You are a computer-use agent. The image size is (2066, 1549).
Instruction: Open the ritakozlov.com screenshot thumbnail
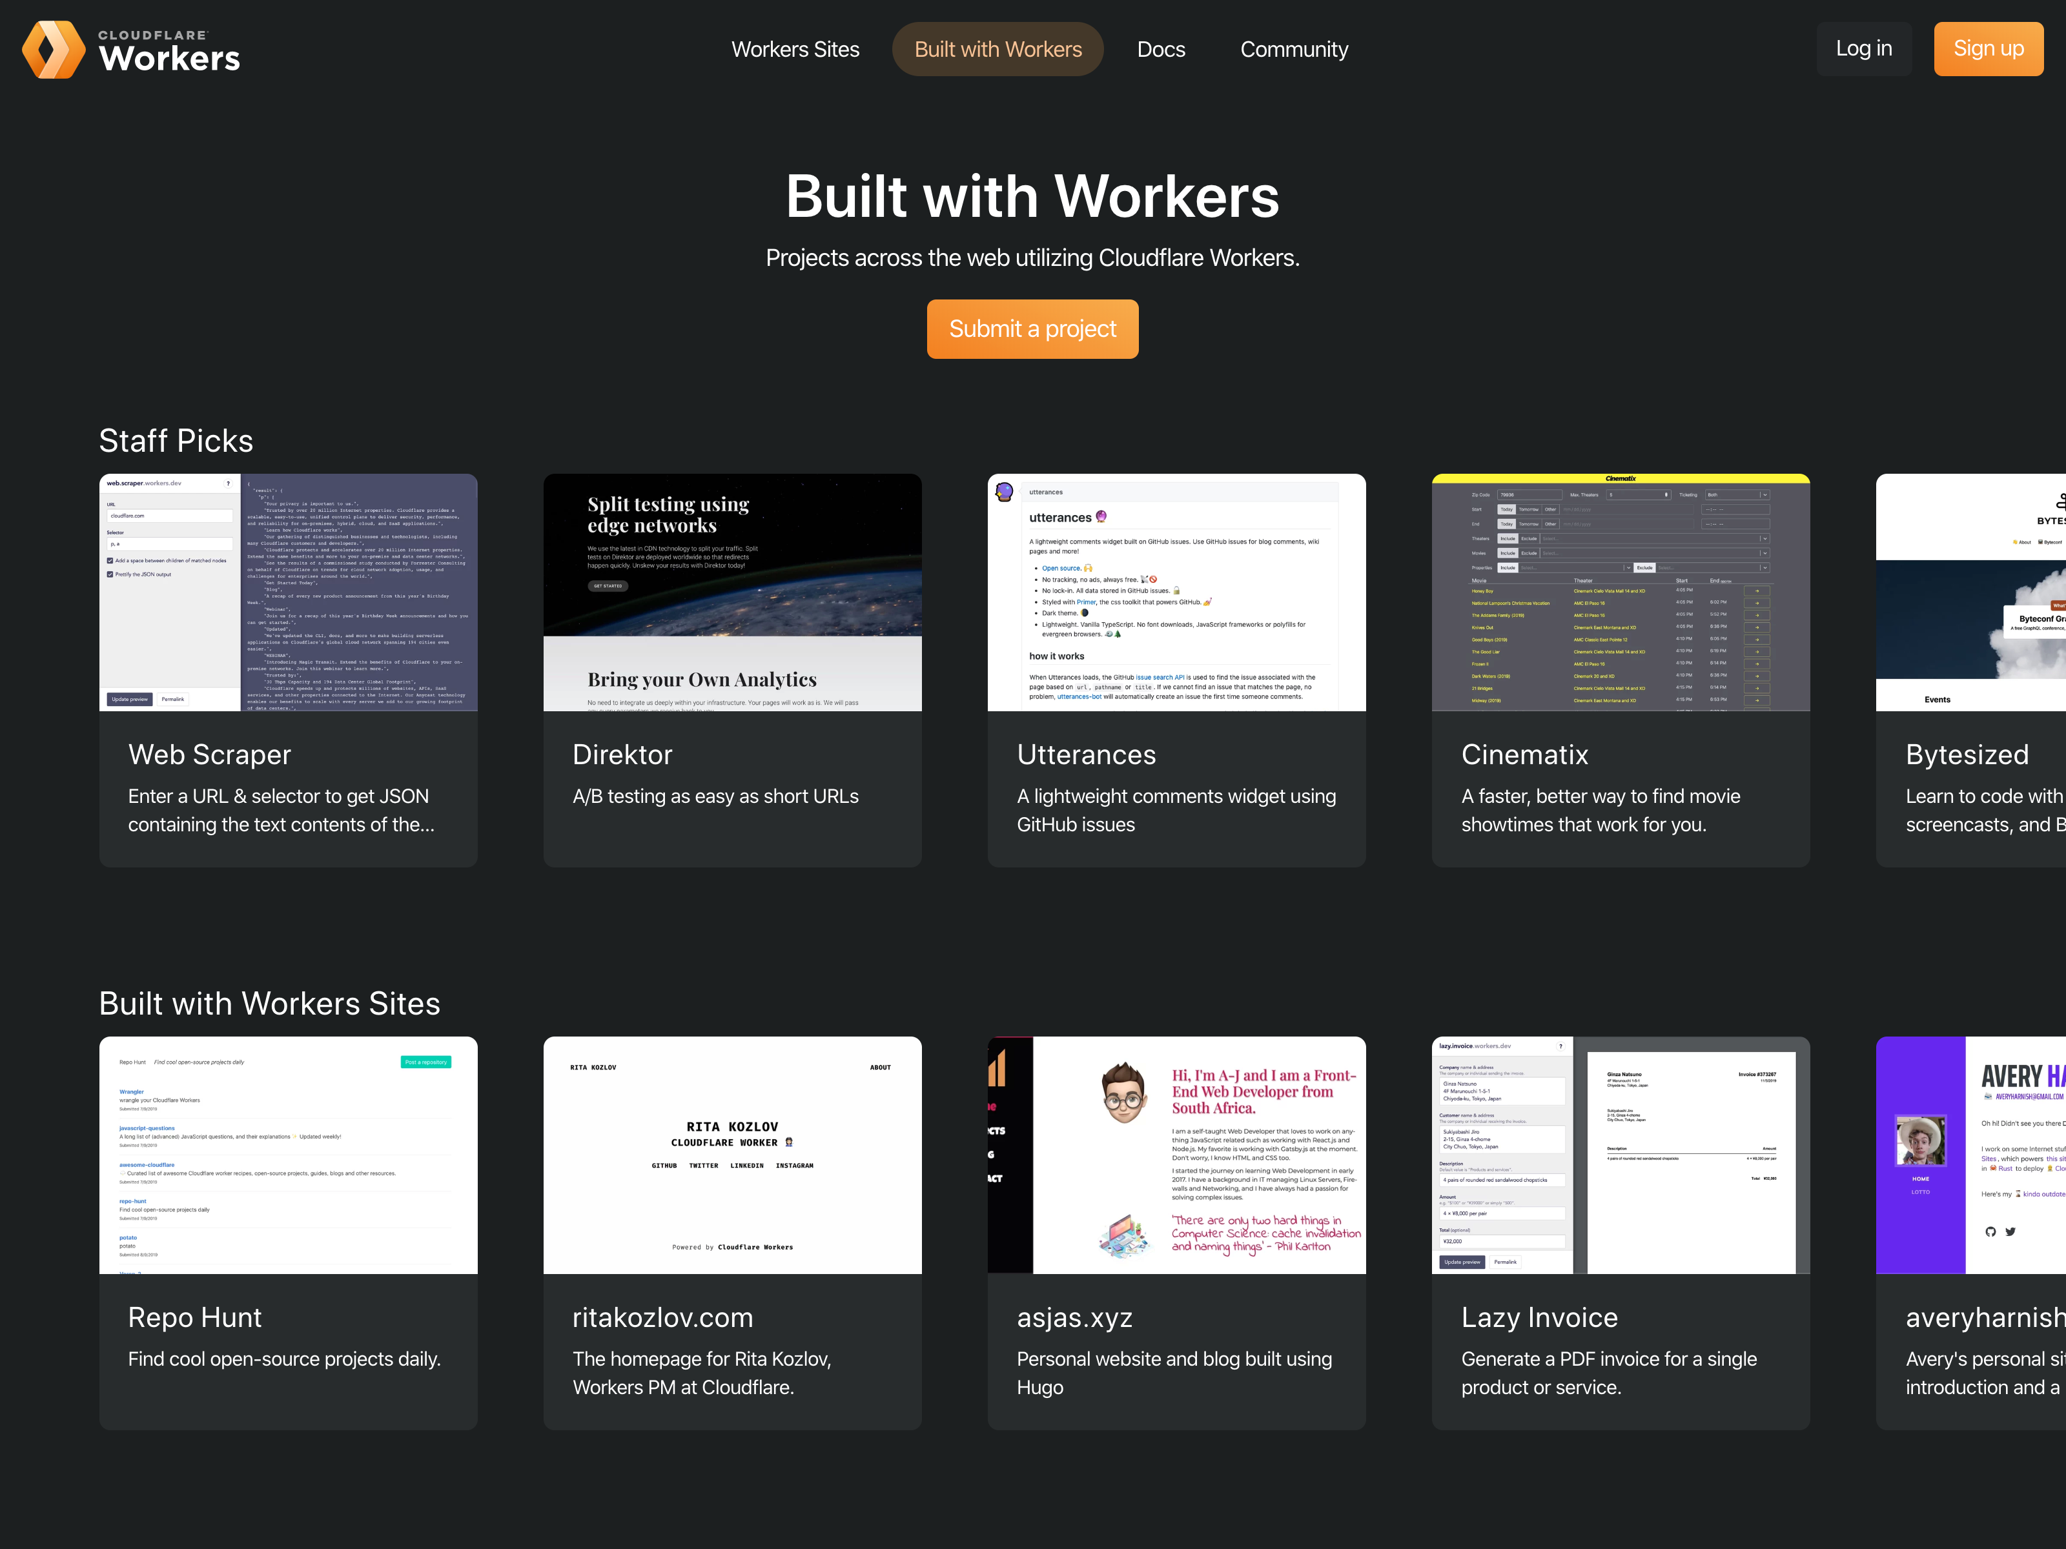[732, 1155]
